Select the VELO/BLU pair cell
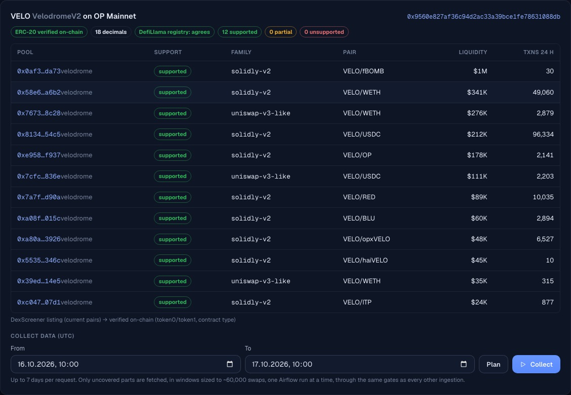The image size is (571, 395). pyautogui.click(x=359, y=218)
